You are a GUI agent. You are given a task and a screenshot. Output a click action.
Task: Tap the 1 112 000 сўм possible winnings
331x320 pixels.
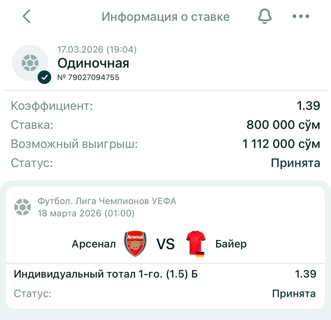pos(281,144)
